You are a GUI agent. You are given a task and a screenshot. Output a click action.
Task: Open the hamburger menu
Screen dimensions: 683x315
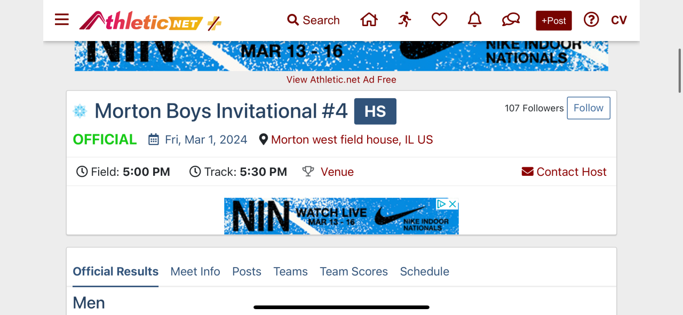pyautogui.click(x=62, y=20)
